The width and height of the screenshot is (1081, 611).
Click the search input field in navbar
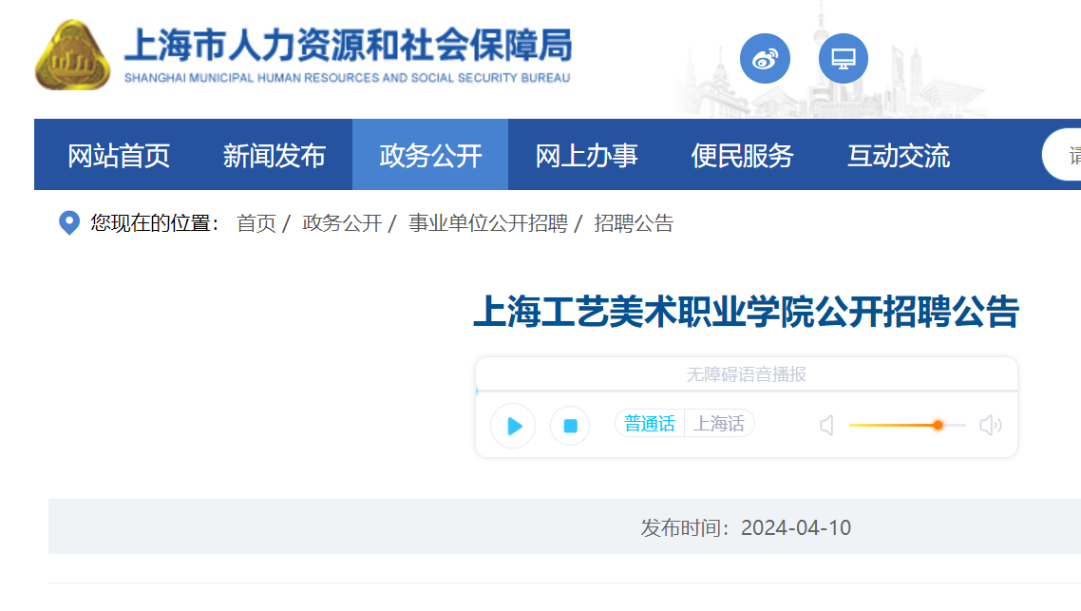pyautogui.click(x=1062, y=155)
